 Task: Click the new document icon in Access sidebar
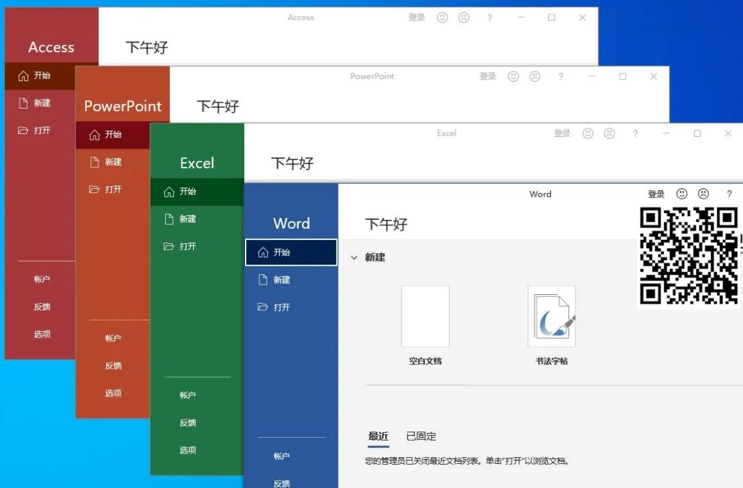pos(23,103)
